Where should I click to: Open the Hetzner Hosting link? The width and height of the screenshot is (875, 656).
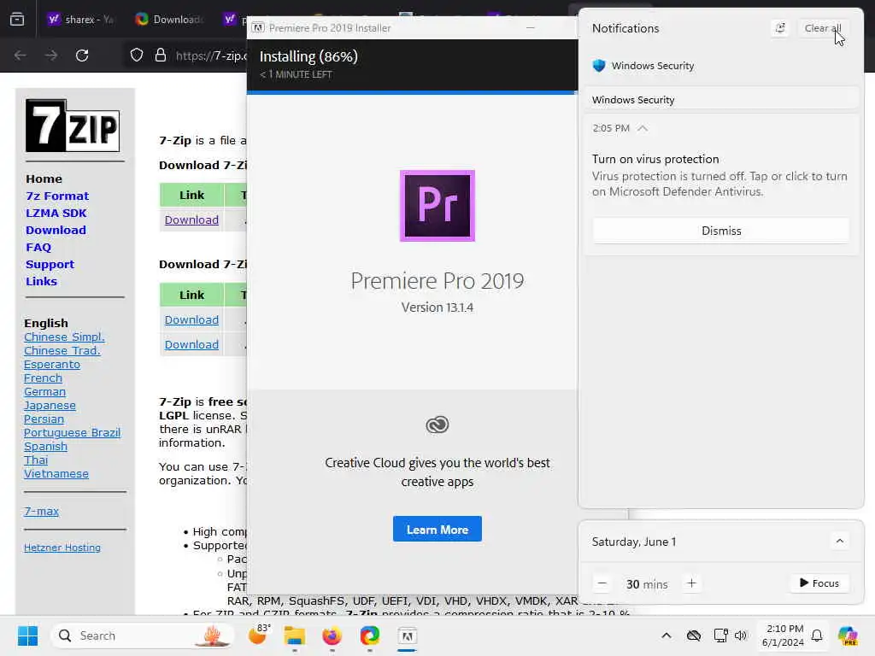pos(62,548)
